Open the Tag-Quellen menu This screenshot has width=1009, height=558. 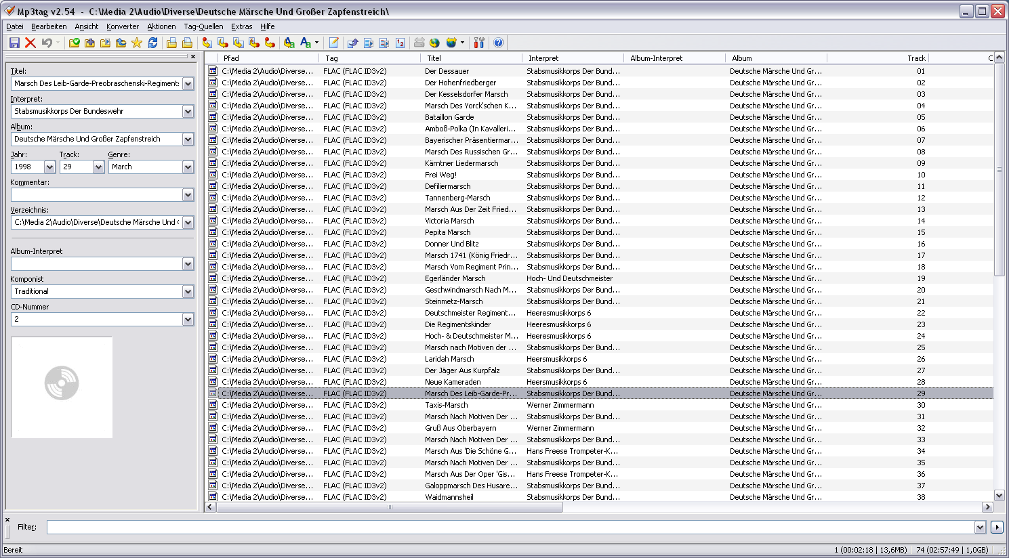point(203,26)
